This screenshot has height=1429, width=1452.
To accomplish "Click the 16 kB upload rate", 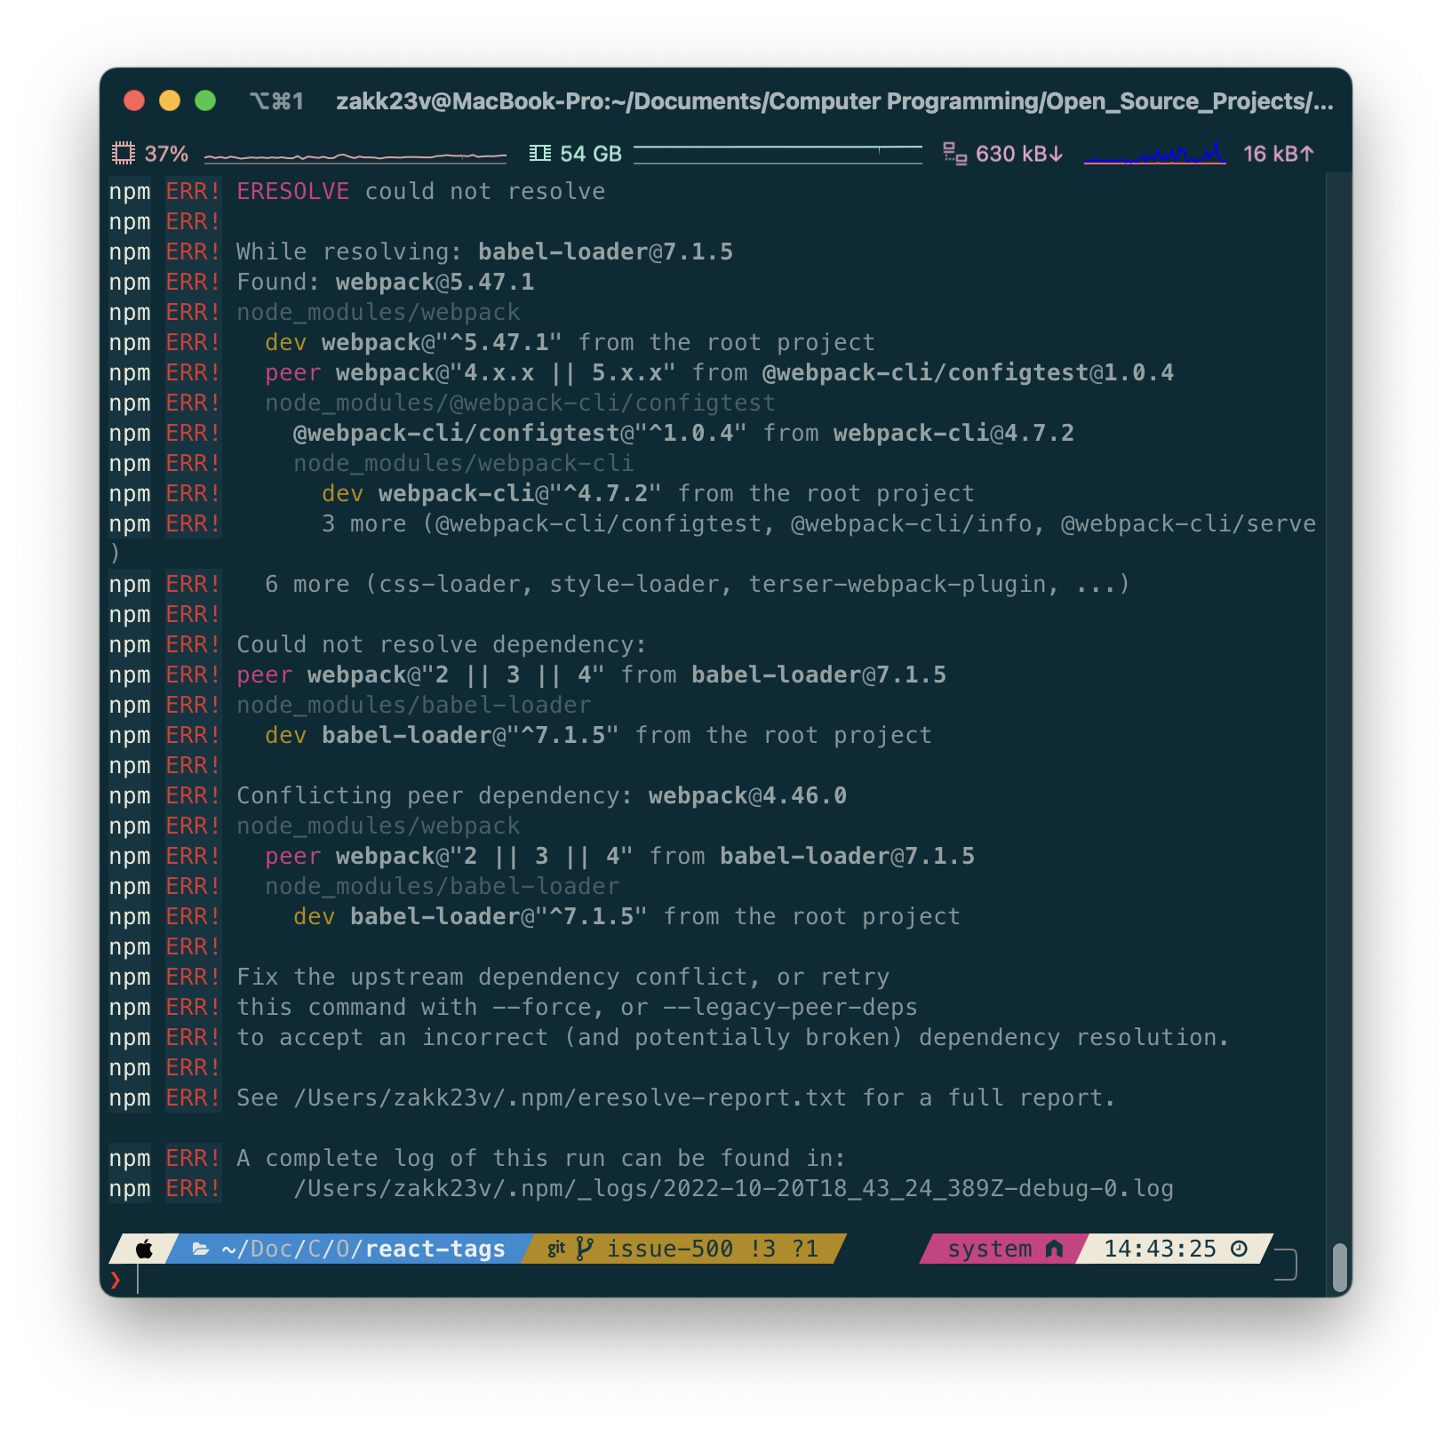I will tap(1279, 154).
